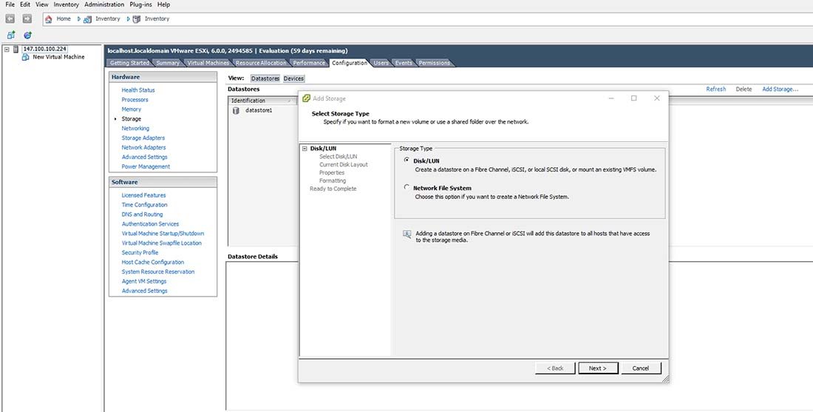Select the host server icon 147.100.100.224
This screenshot has height=412, width=813.
point(16,49)
